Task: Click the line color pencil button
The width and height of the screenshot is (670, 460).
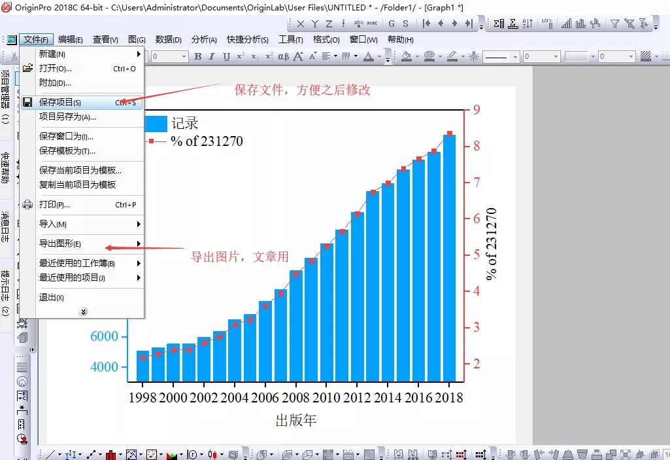Action: tap(452, 56)
